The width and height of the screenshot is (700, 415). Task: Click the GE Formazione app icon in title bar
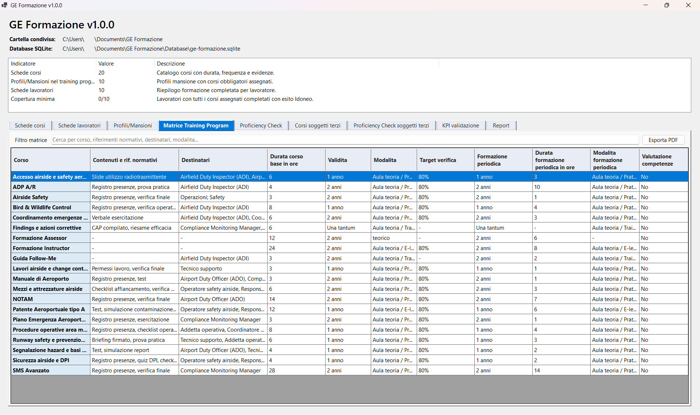[x=4, y=5]
